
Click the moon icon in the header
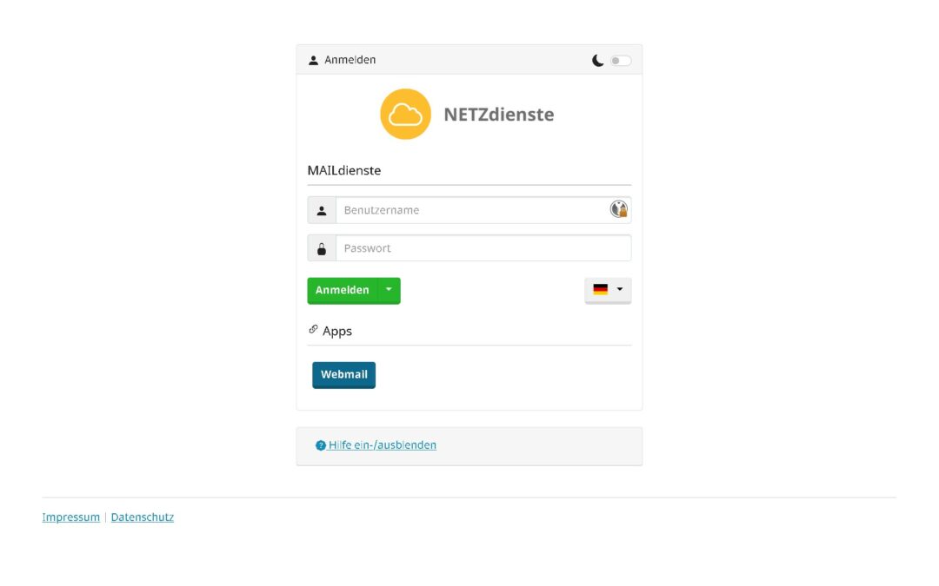[598, 59]
